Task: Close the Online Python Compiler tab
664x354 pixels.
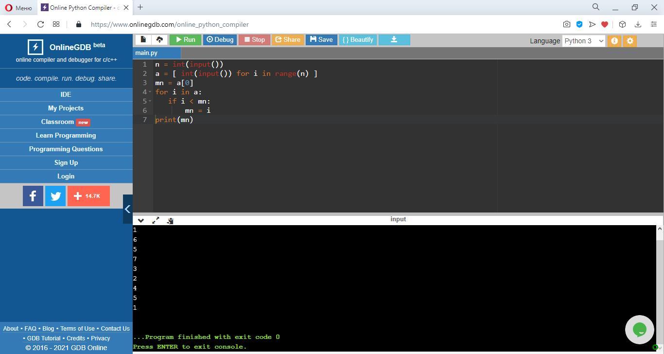Action: (126, 8)
